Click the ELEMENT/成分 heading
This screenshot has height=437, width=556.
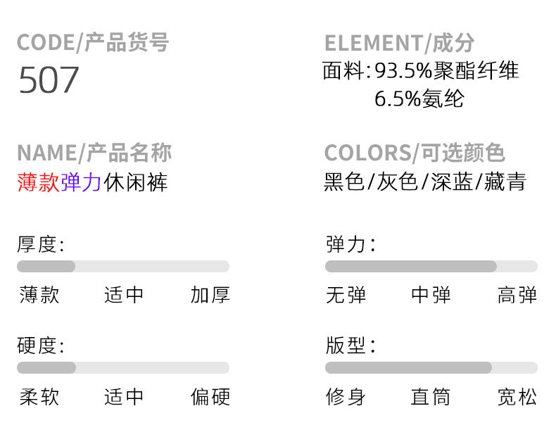[399, 43]
